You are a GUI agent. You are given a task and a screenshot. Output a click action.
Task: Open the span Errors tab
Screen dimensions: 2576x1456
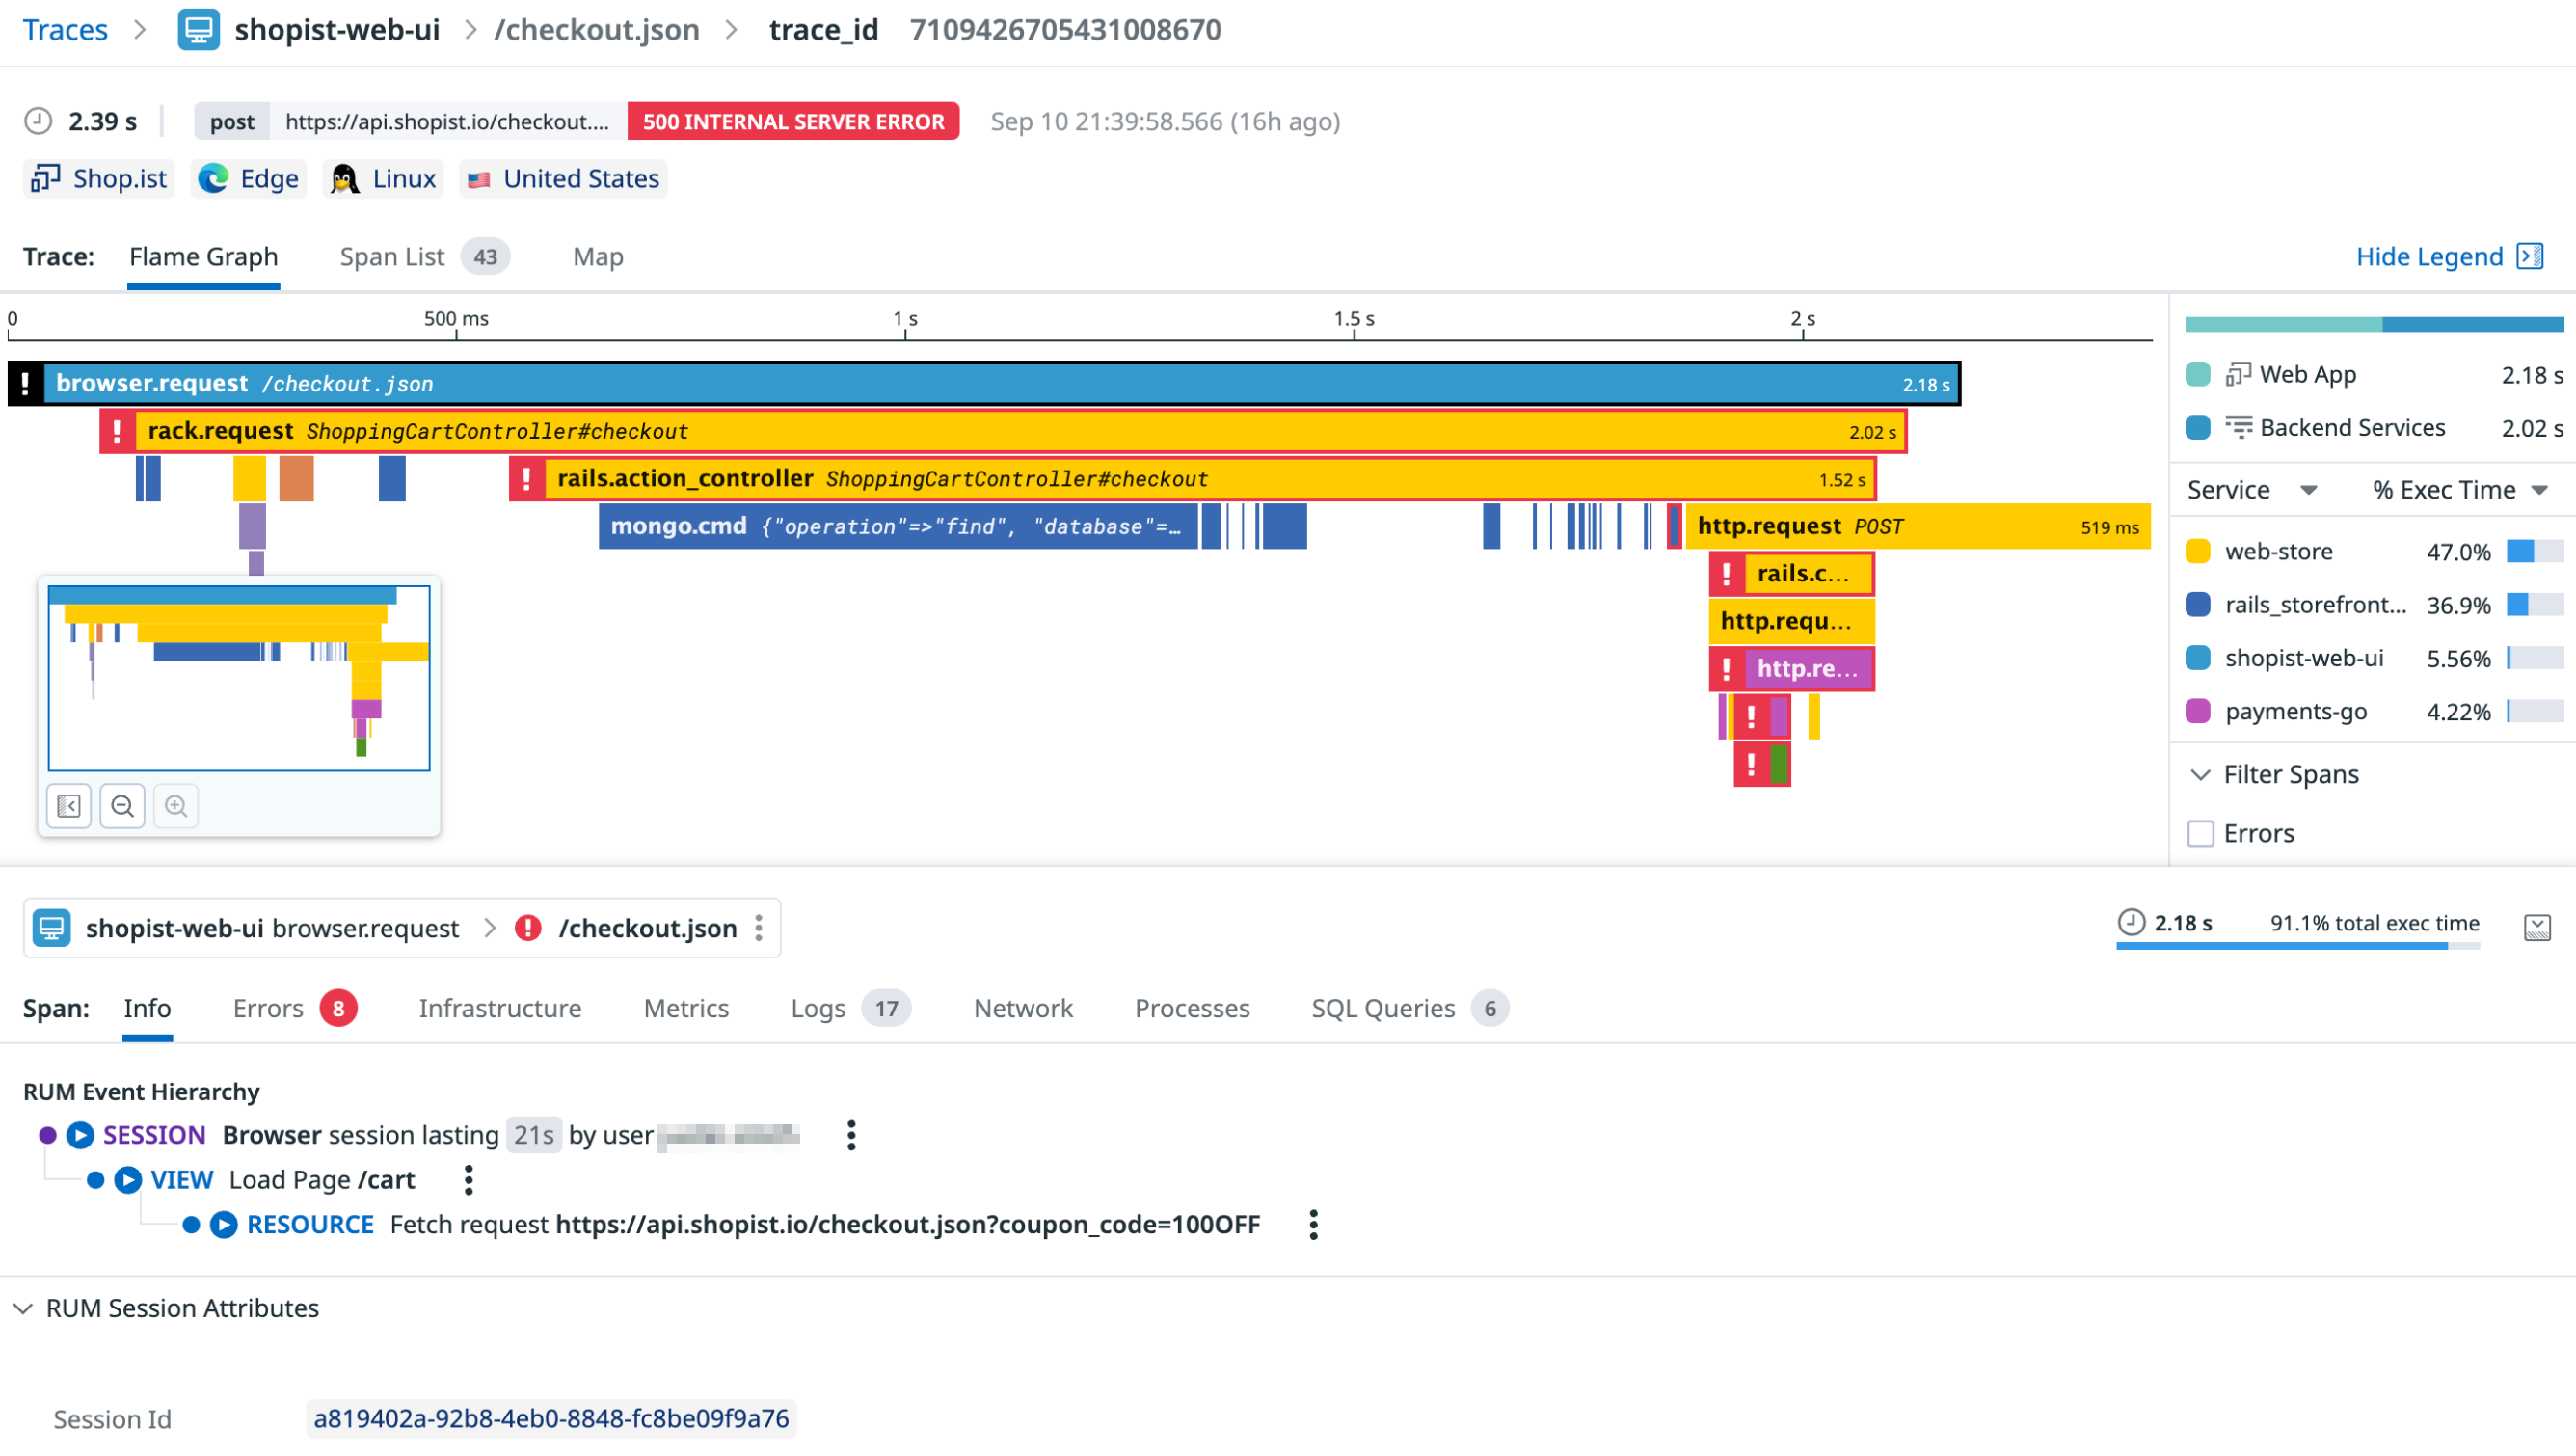[x=294, y=1007]
